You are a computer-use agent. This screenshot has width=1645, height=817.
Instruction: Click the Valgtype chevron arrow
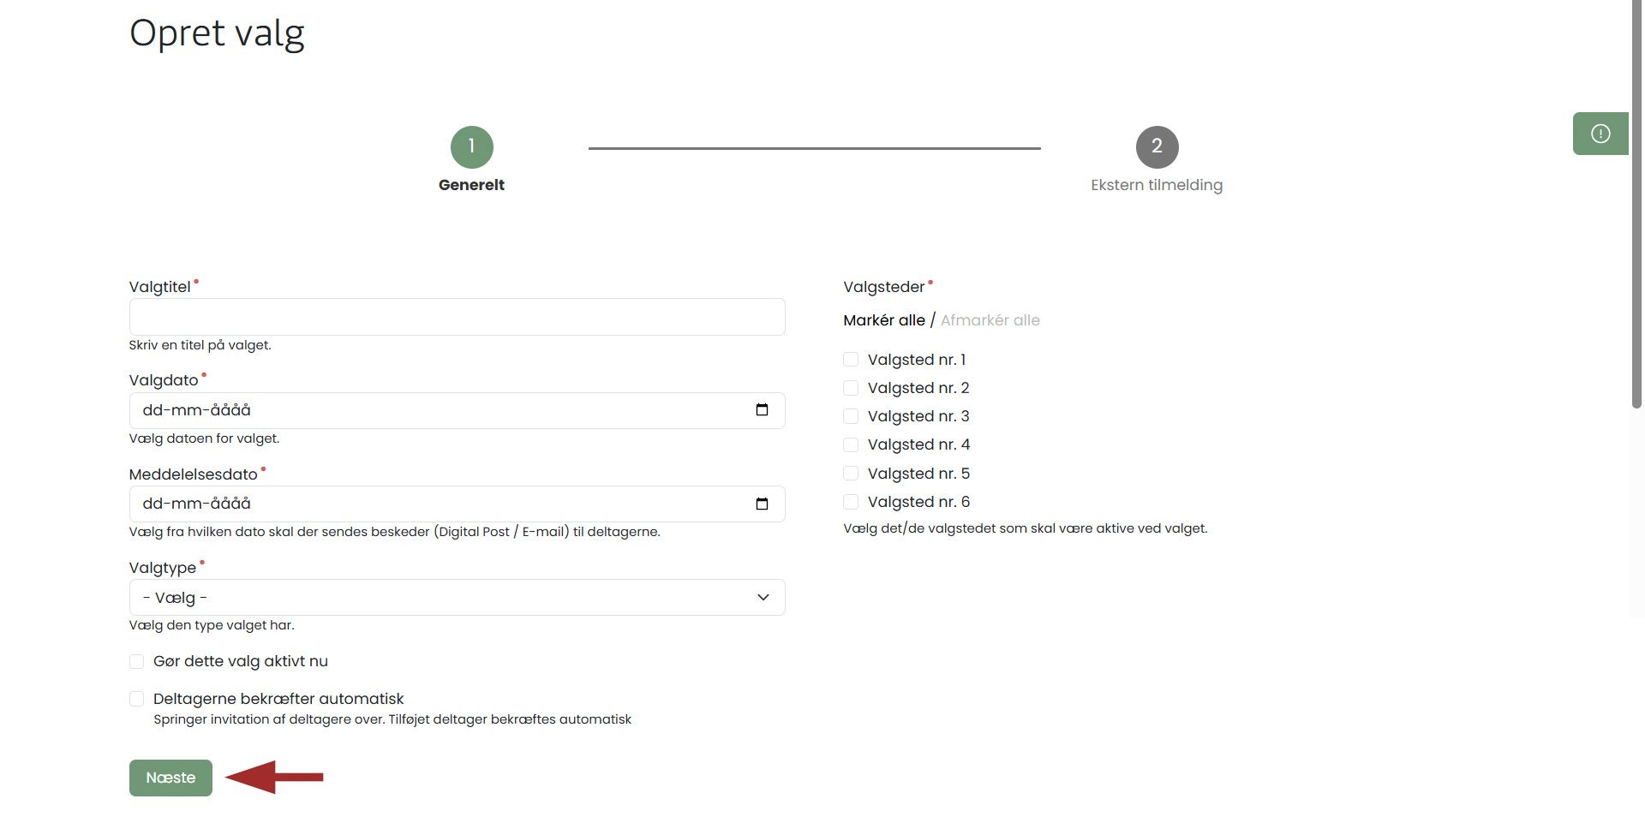[x=763, y=598]
